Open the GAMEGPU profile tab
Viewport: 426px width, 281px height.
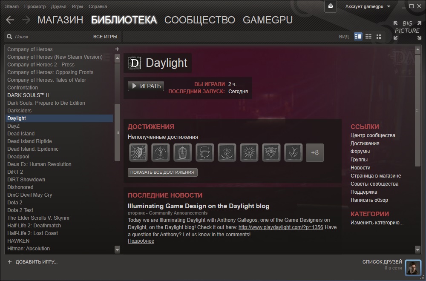(268, 20)
